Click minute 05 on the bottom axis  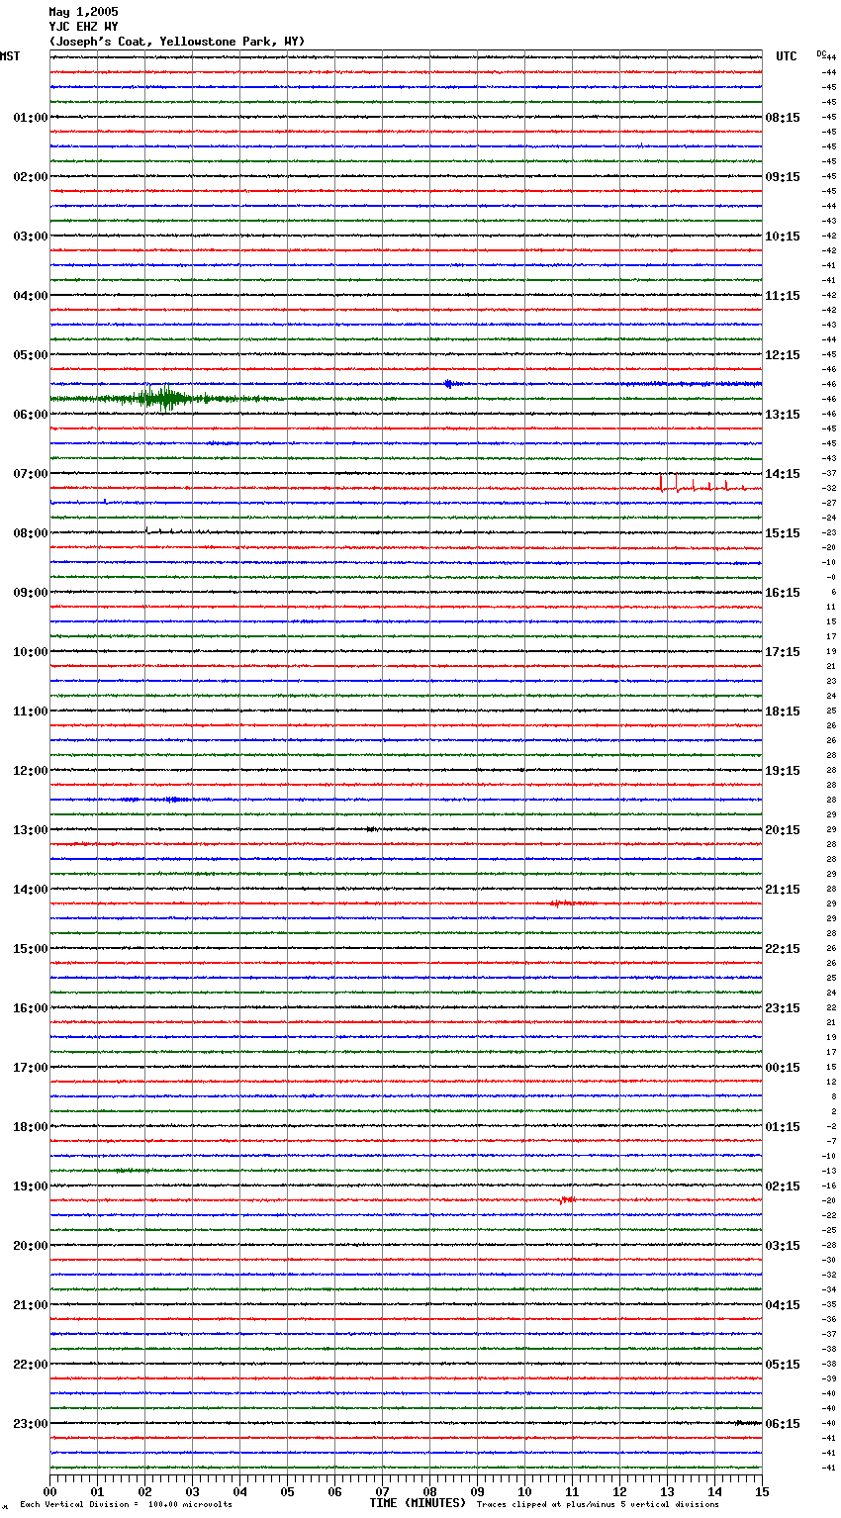pyautogui.click(x=287, y=1491)
